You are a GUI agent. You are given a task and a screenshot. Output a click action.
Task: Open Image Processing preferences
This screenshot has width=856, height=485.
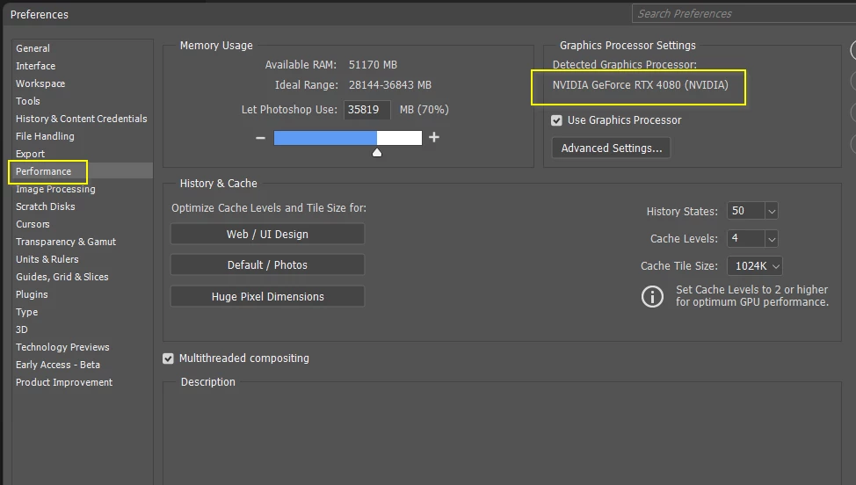pyautogui.click(x=55, y=189)
